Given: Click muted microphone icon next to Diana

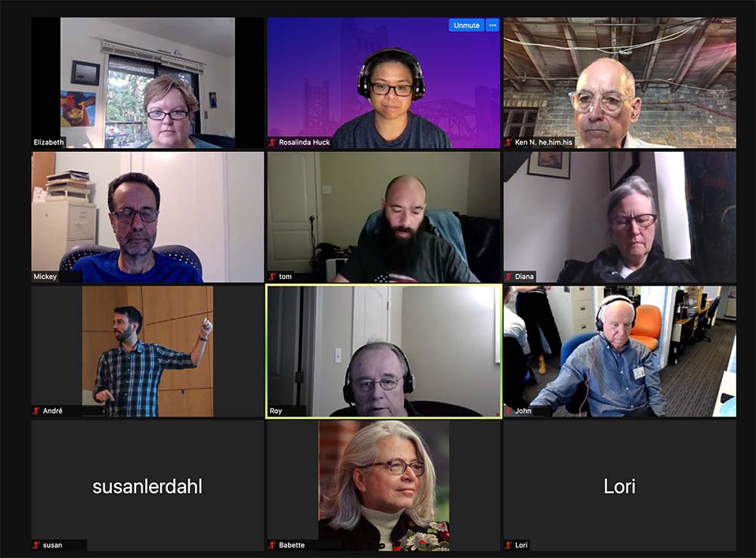Looking at the screenshot, I should [509, 276].
